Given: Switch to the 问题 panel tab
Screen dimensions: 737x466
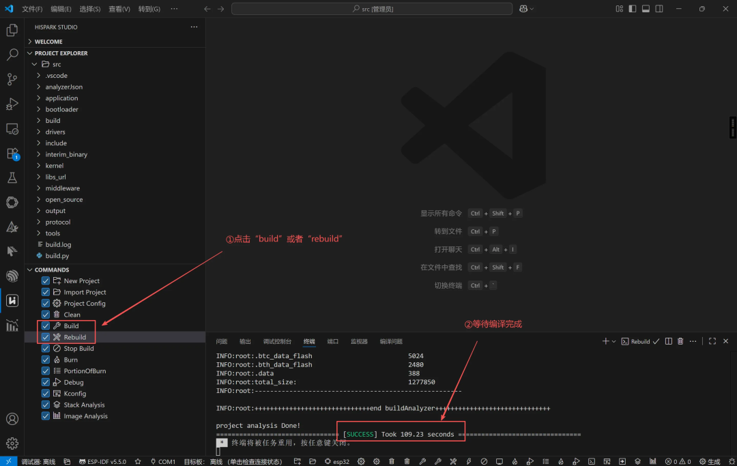Looking at the screenshot, I should pyautogui.click(x=221, y=342).
